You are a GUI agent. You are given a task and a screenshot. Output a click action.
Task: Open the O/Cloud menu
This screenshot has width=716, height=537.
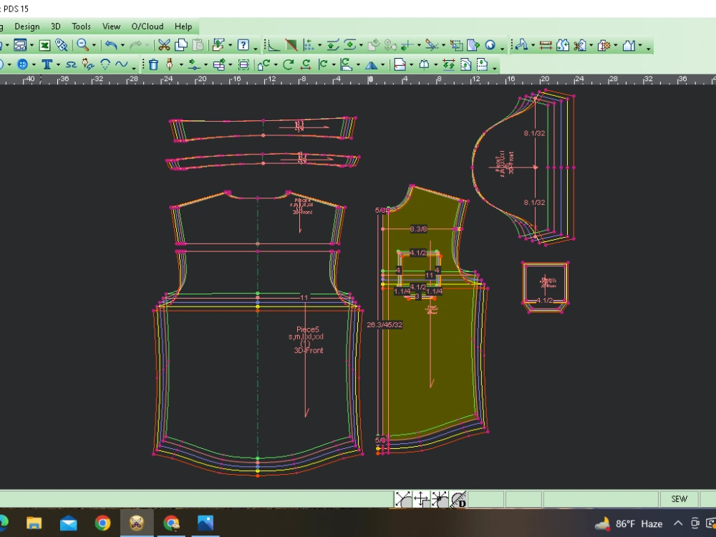coord(147,26)
